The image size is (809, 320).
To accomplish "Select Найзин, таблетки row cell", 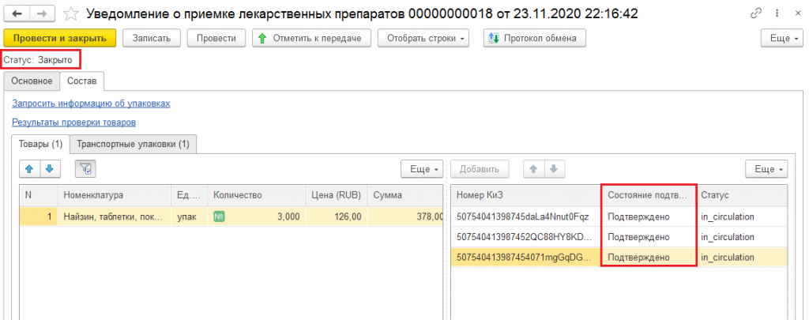I will [114, 216].
